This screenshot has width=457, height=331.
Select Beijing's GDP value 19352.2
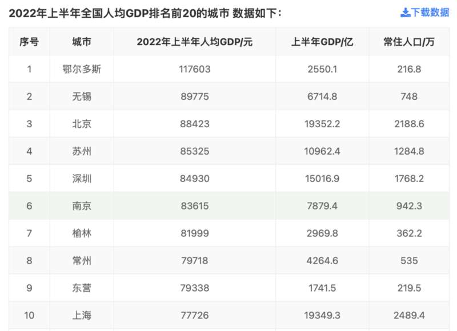(x=322, y=124)
